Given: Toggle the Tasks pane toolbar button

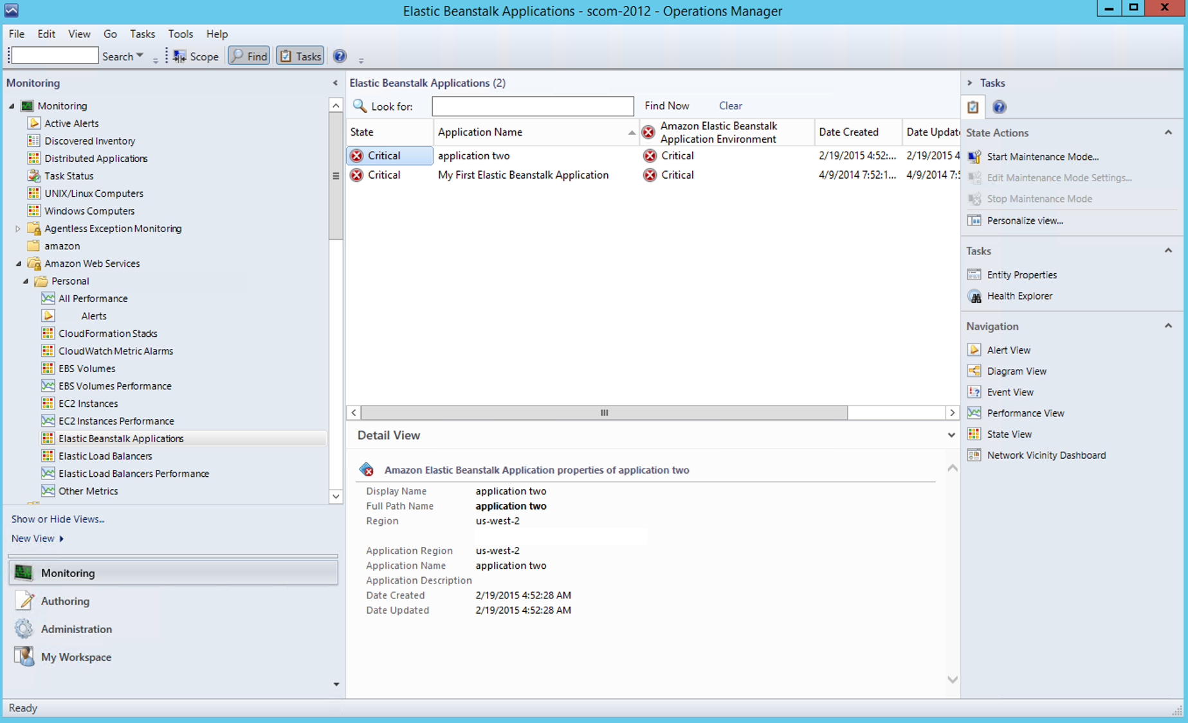Looking at the screenshot, I should point(300,57).
